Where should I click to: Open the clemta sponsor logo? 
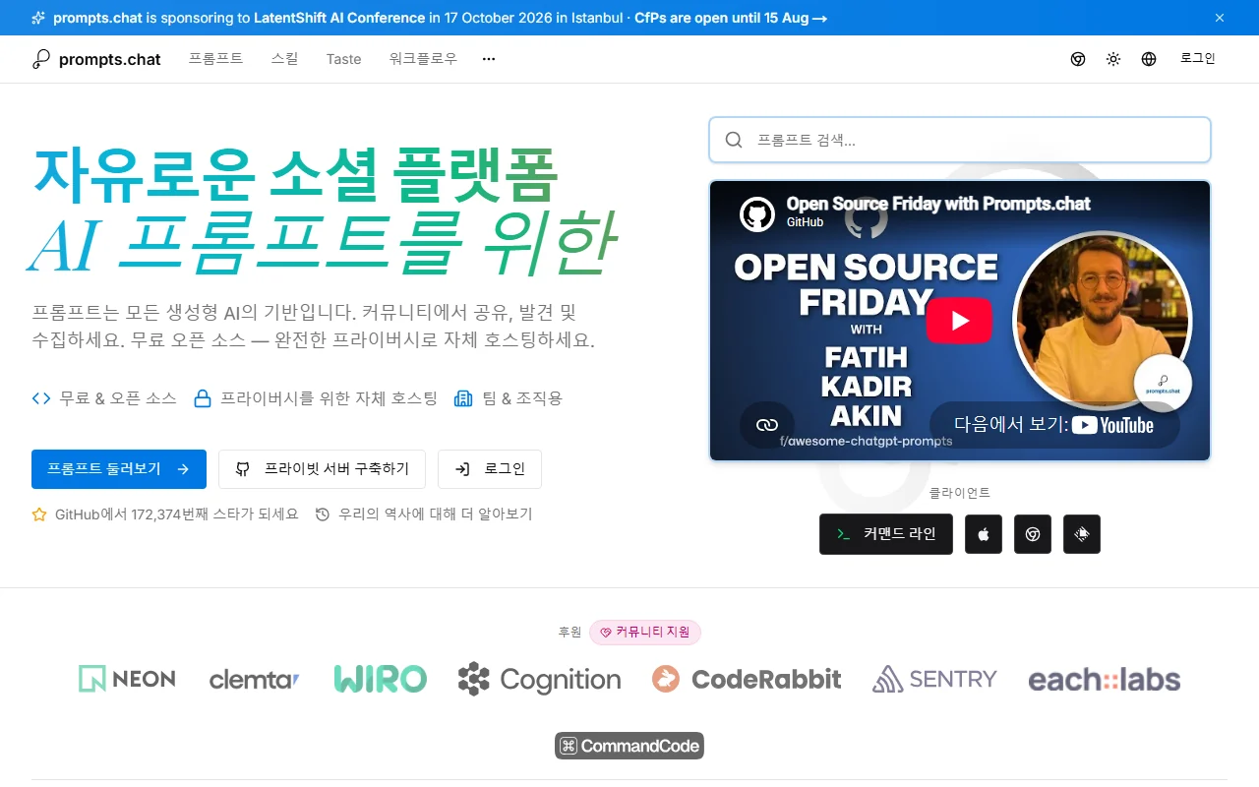point(255,679)
